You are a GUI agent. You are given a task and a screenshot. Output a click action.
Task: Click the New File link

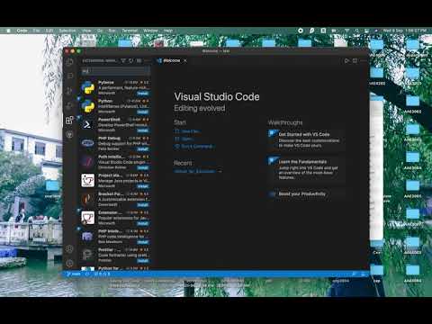(187, 131)
